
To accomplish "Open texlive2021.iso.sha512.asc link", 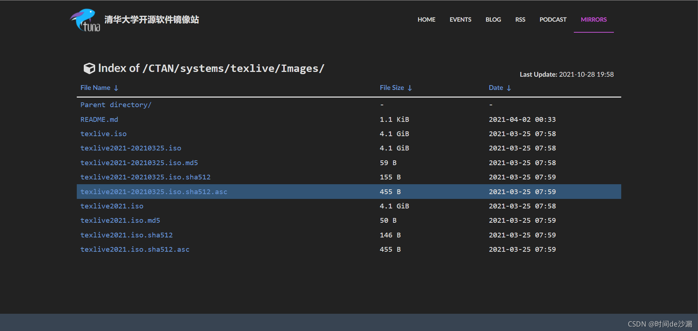I will (135, 250).
